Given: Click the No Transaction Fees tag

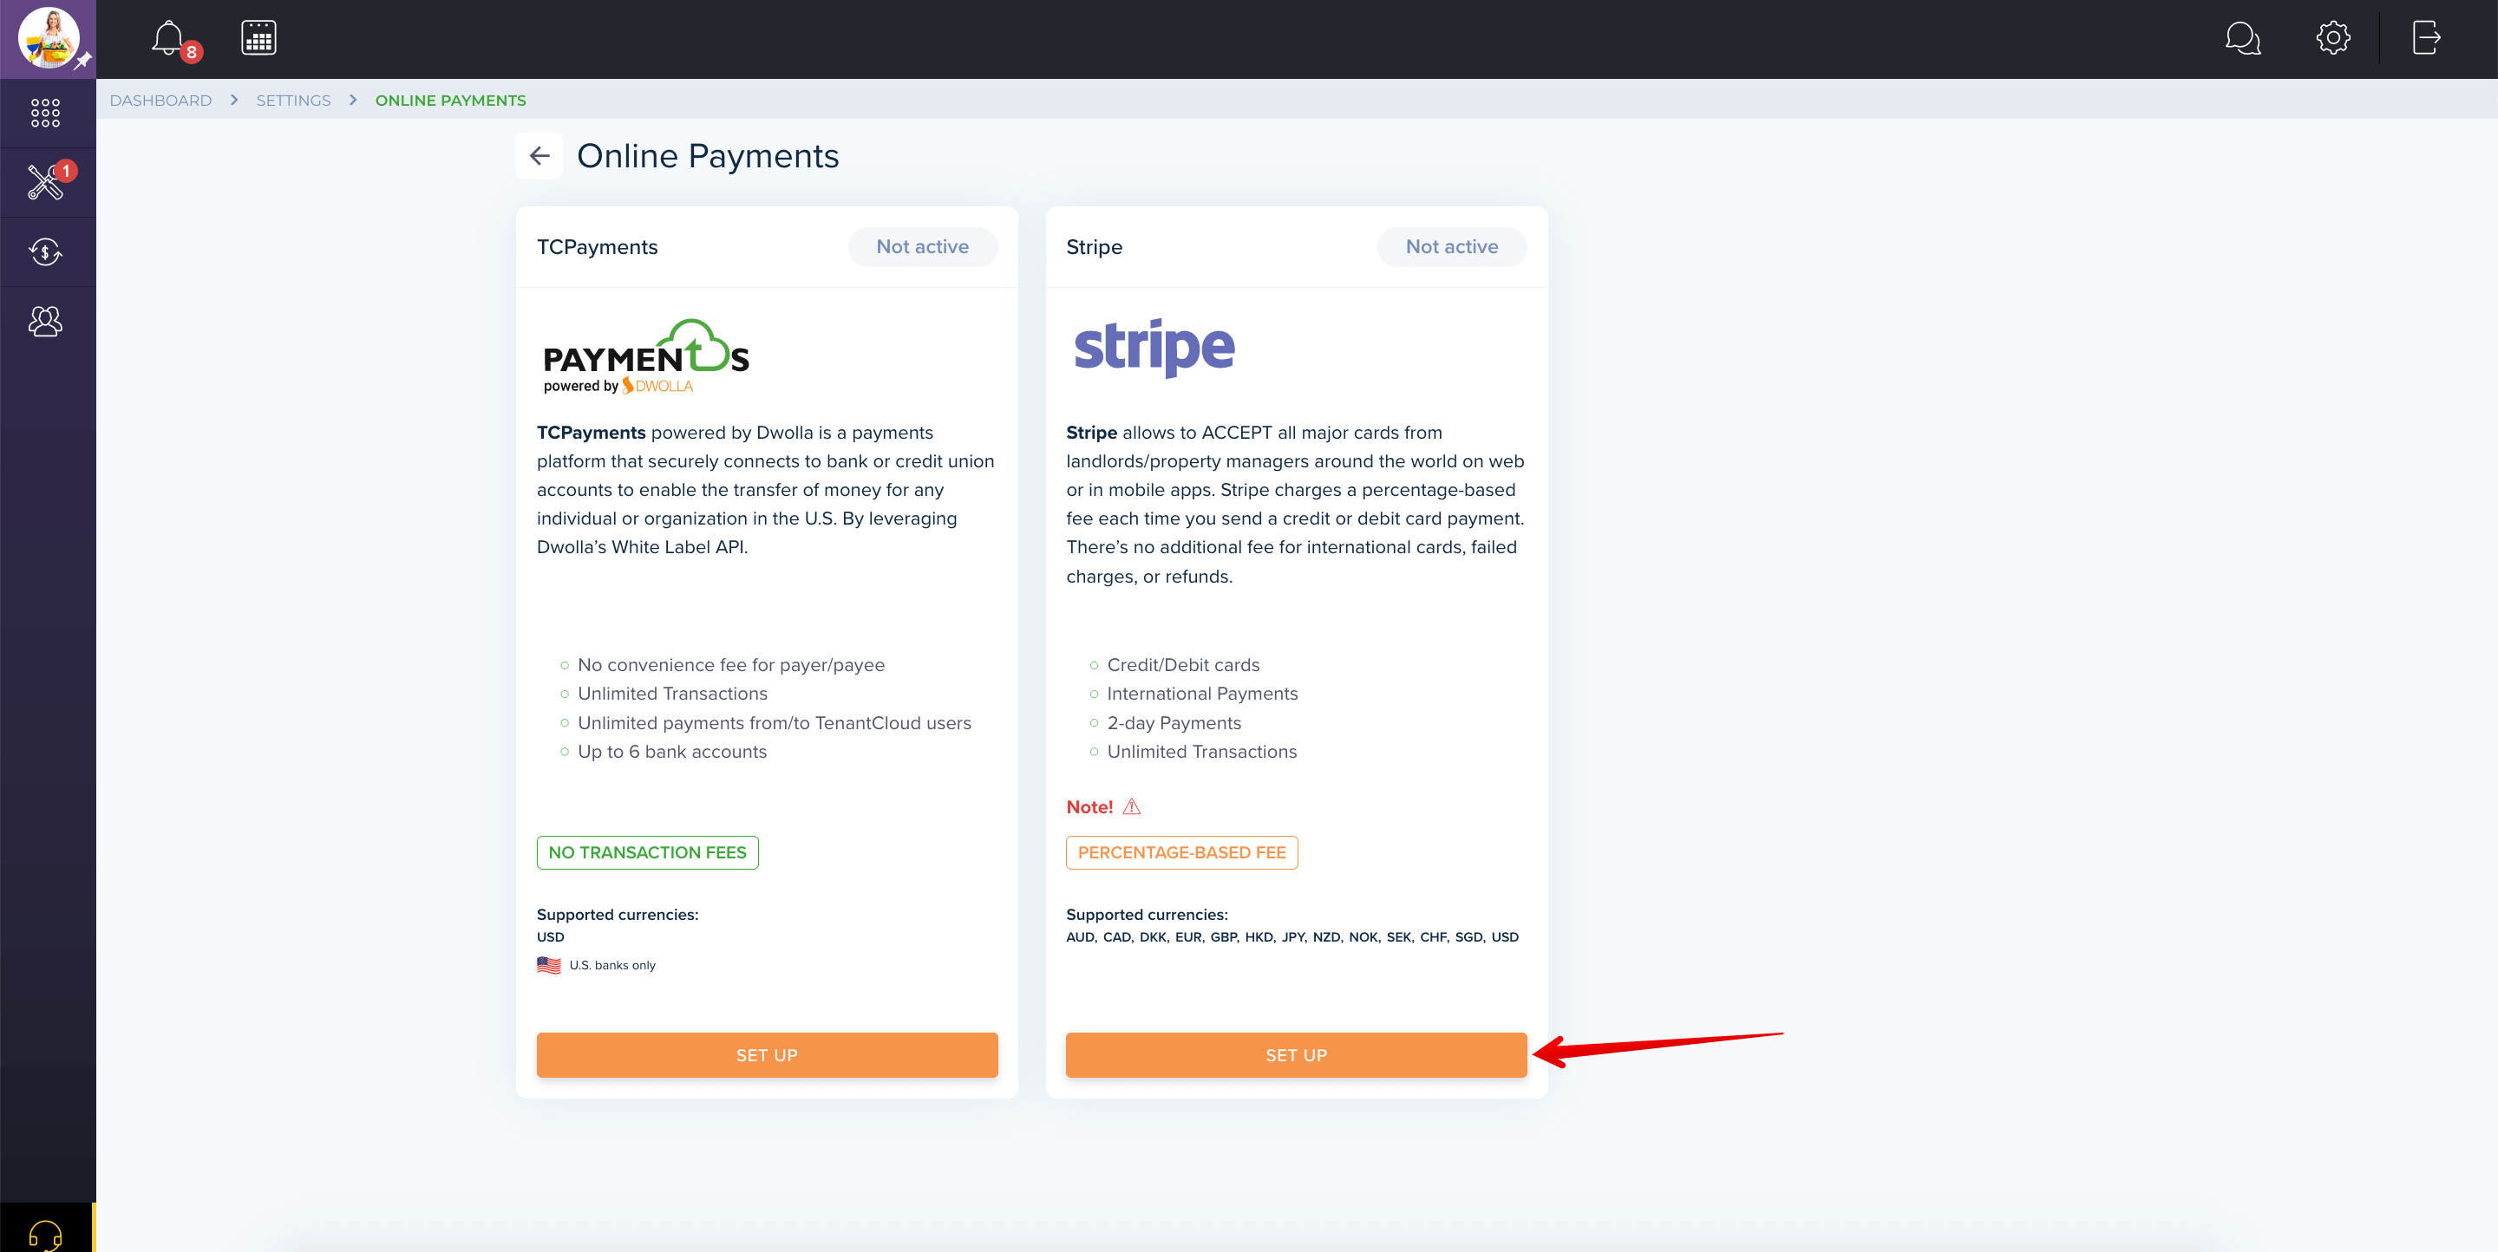Looking at the screenshot, I should (648, 851).
